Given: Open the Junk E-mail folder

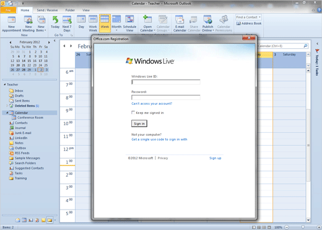Looking at the screenshot, I should [23, 133].
